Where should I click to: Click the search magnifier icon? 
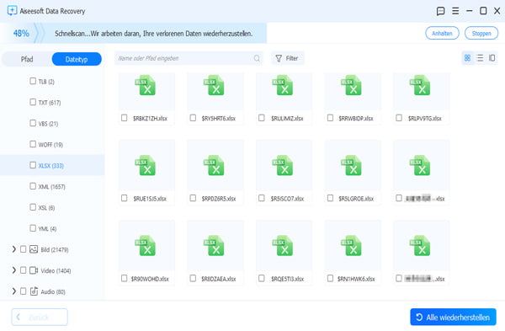coord(257,58)
